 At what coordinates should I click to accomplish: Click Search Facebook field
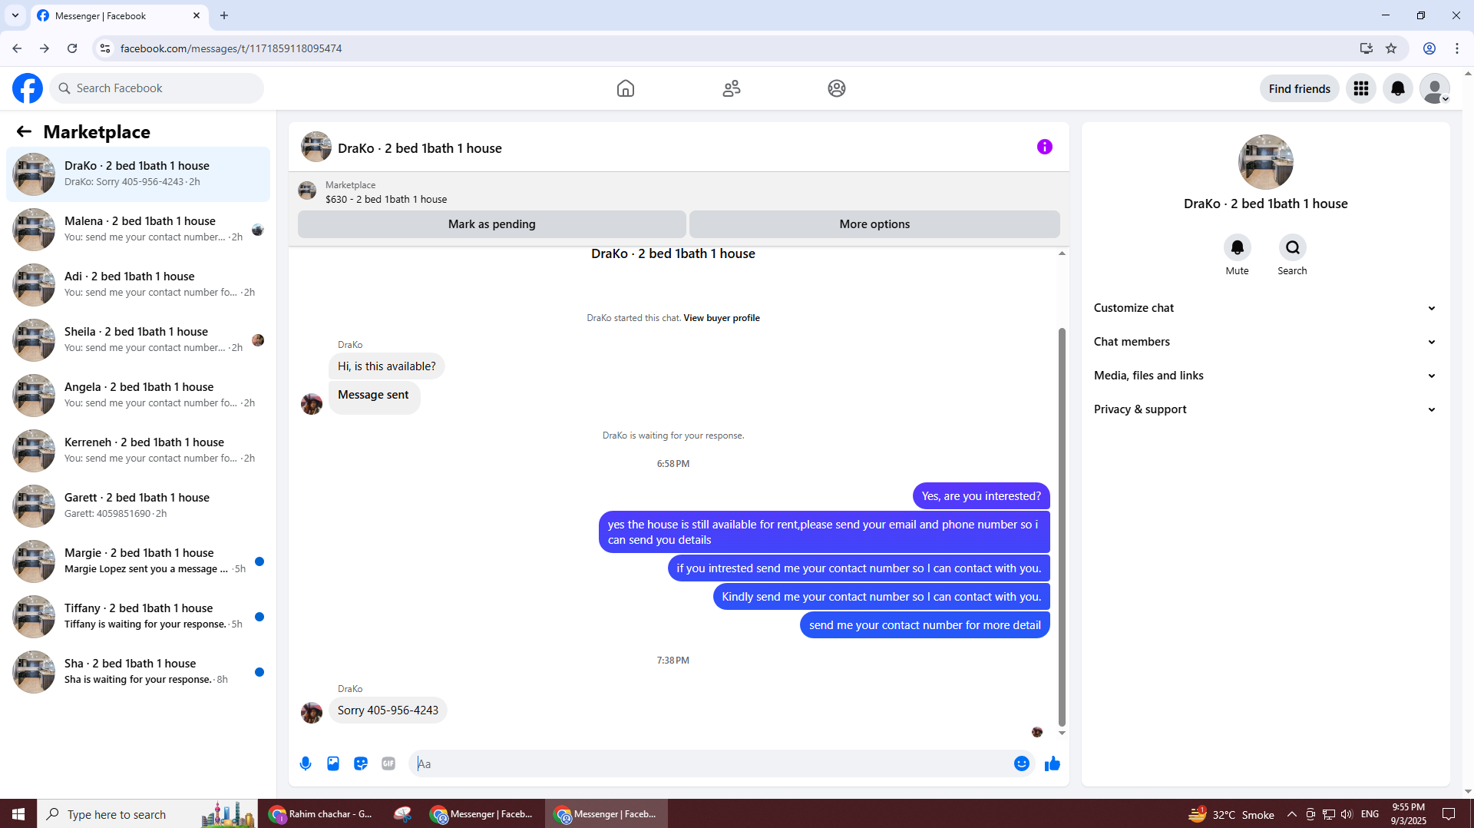click(x=157, y=88)
